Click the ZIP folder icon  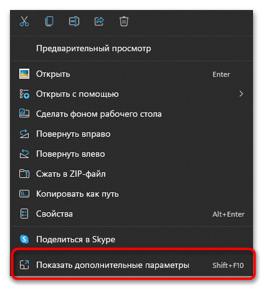[24, 174]
